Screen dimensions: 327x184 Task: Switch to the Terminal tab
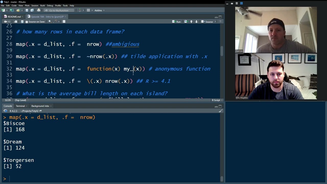click(x=20, y=106)
